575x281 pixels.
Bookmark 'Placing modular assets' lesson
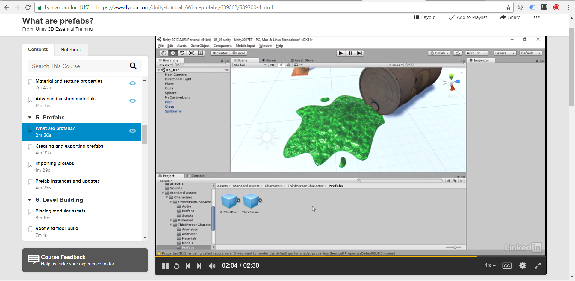(30, 212)
